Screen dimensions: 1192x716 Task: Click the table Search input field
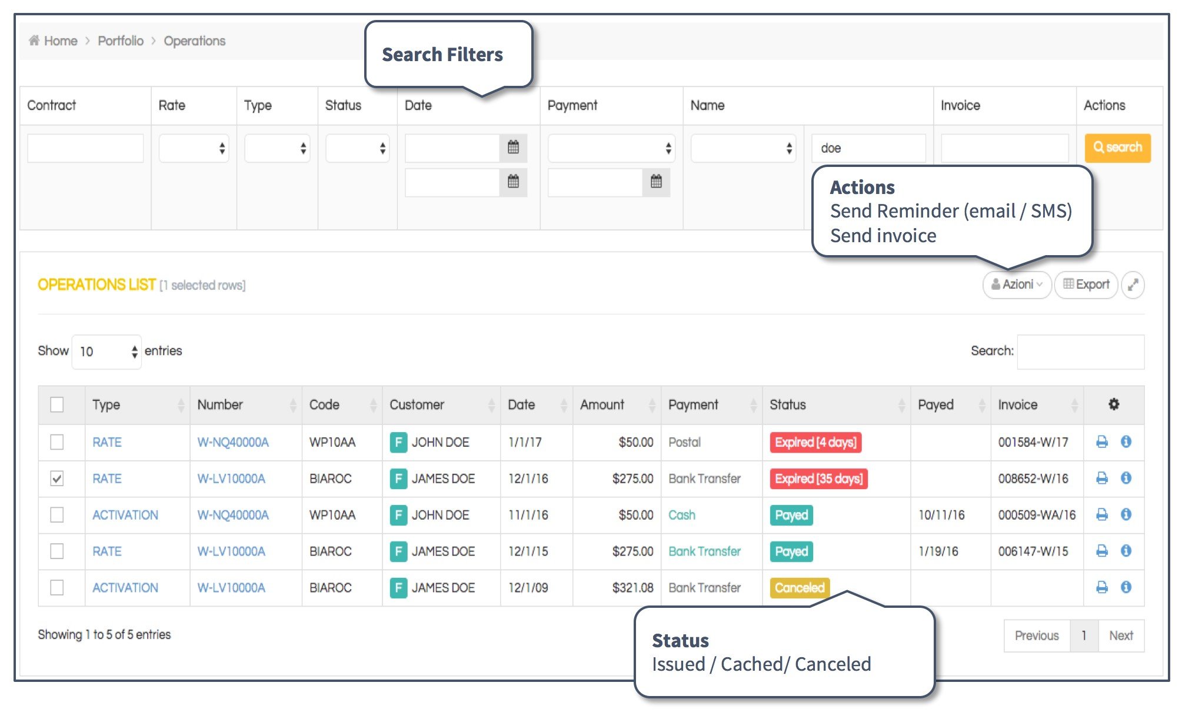click(x=1080, y=352)
